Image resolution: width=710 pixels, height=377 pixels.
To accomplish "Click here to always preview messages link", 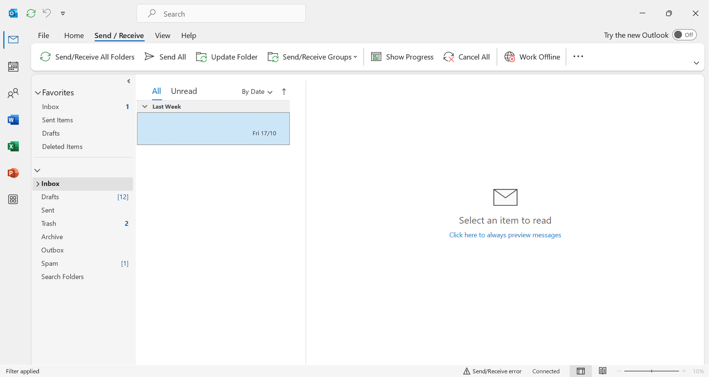I will [x=505, y=235].
